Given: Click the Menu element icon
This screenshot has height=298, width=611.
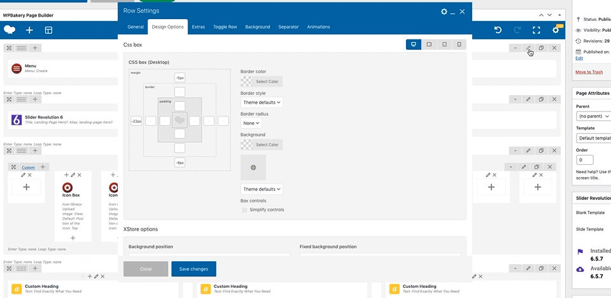Looking at the screenshot, I should click(17, 69).
